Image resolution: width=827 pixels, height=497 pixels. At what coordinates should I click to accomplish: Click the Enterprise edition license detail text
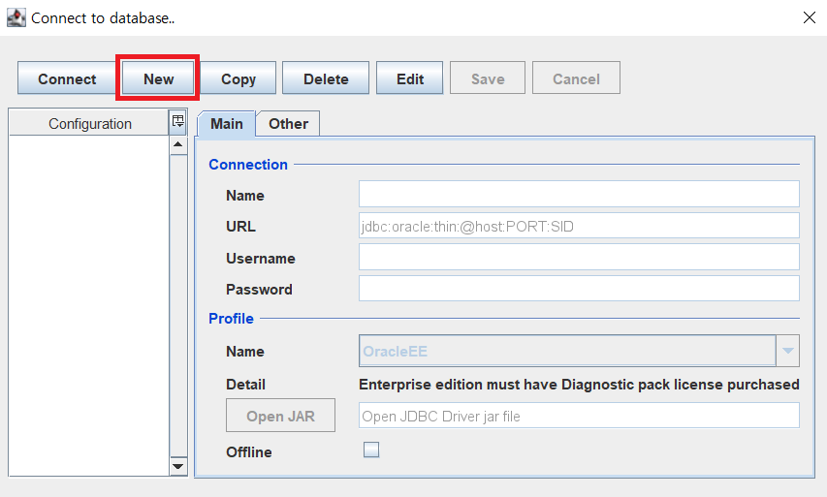point(579,385)
